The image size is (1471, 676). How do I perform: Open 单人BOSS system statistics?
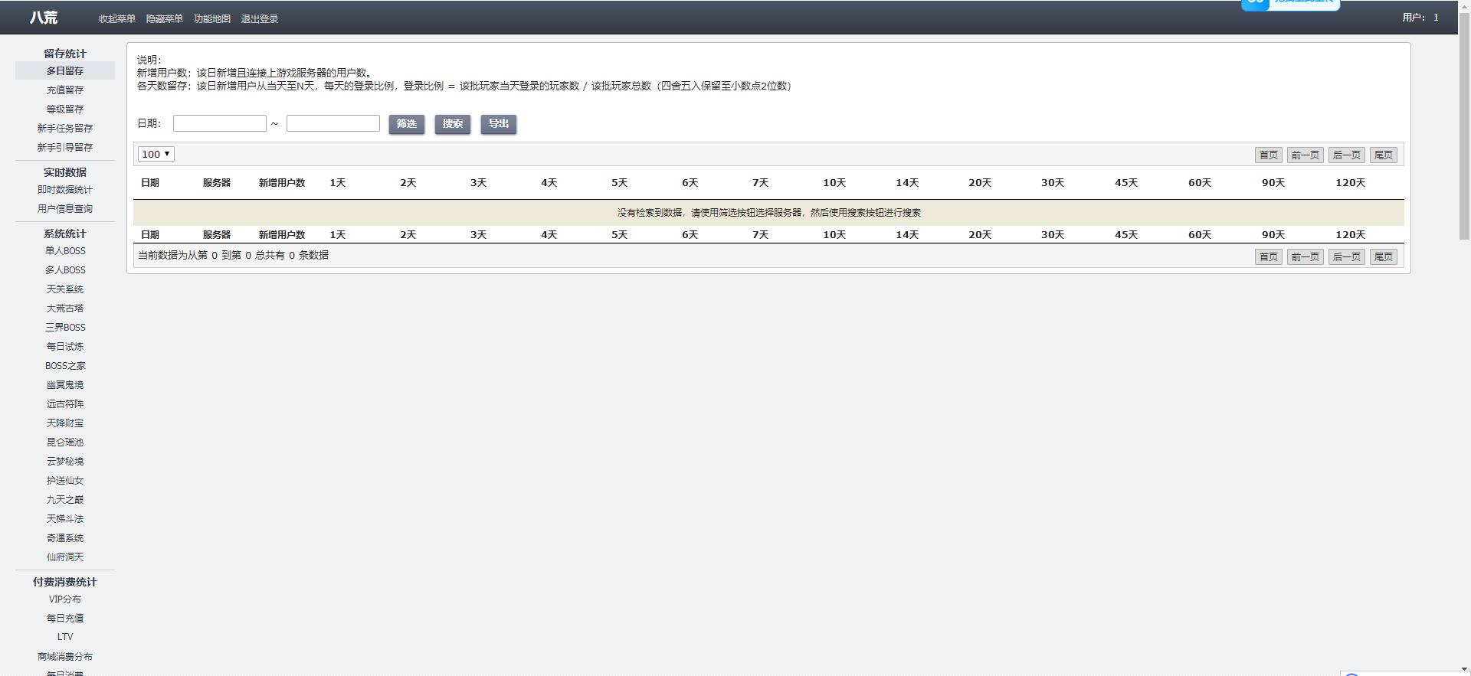click(x=65, y=251)
